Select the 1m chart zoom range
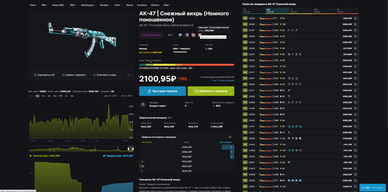Screen dimensions: 388x192 pyautogui.click(x=43, y=96)
